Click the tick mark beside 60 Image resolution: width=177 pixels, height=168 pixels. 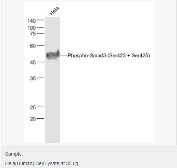coord(41,45)
